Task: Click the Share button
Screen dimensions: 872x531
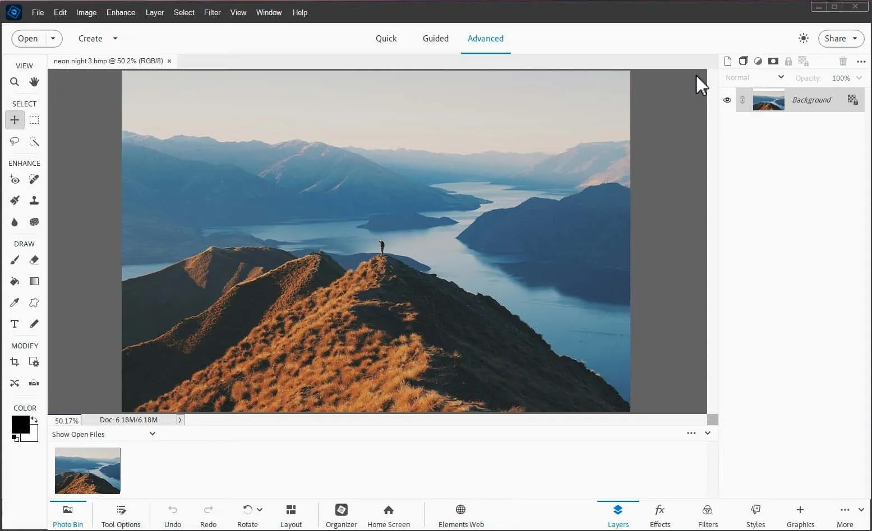Action: [841, 39]
